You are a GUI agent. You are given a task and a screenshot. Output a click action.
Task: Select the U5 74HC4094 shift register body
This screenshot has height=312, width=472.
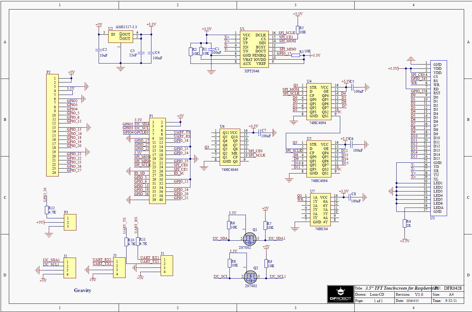[x=319, y=159]
